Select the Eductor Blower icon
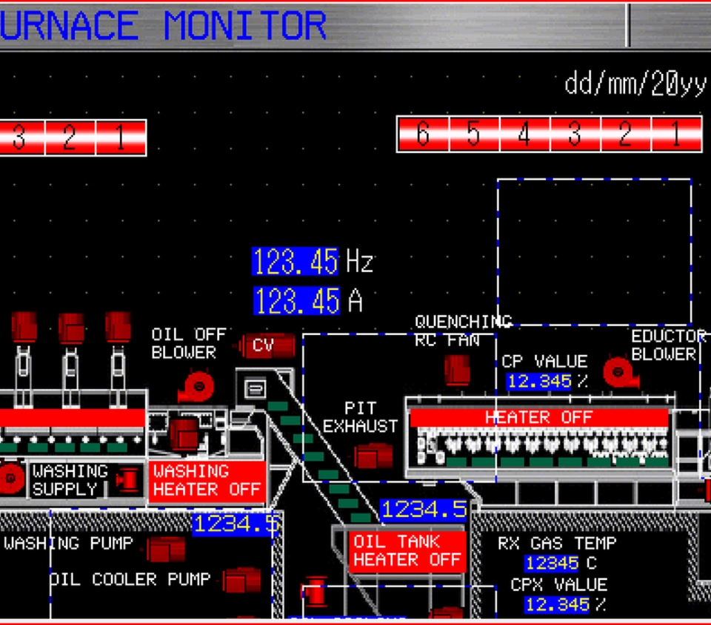This screenshot has width=711, height=625. click(x=618, y=372)
